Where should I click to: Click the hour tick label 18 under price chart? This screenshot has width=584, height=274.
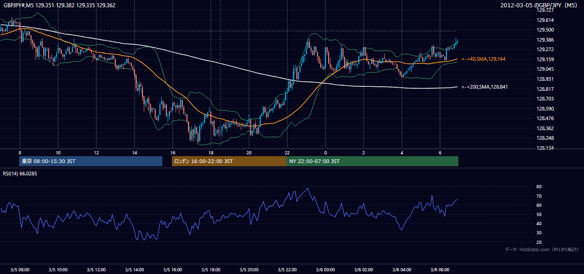211,153
